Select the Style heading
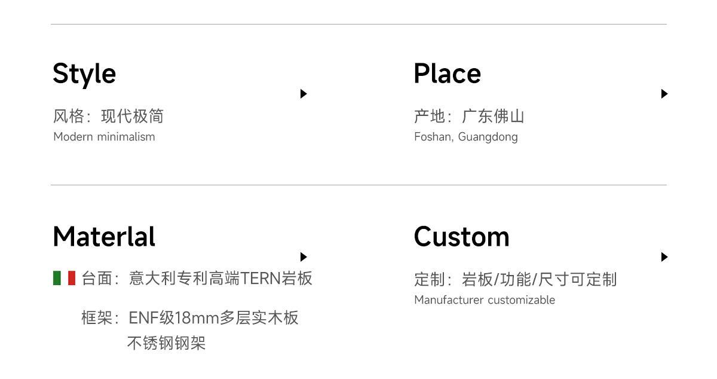Viewport: 717px width, 379px height. (84, 74)
